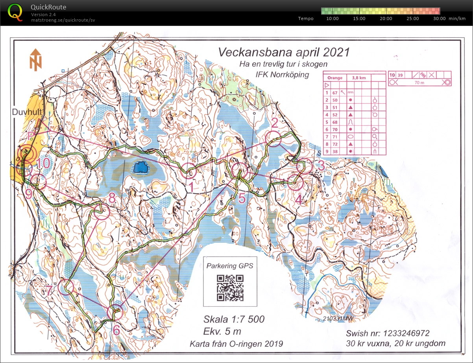
Task: Click the magenta course number 5 on the map
Action: point(242,199)
